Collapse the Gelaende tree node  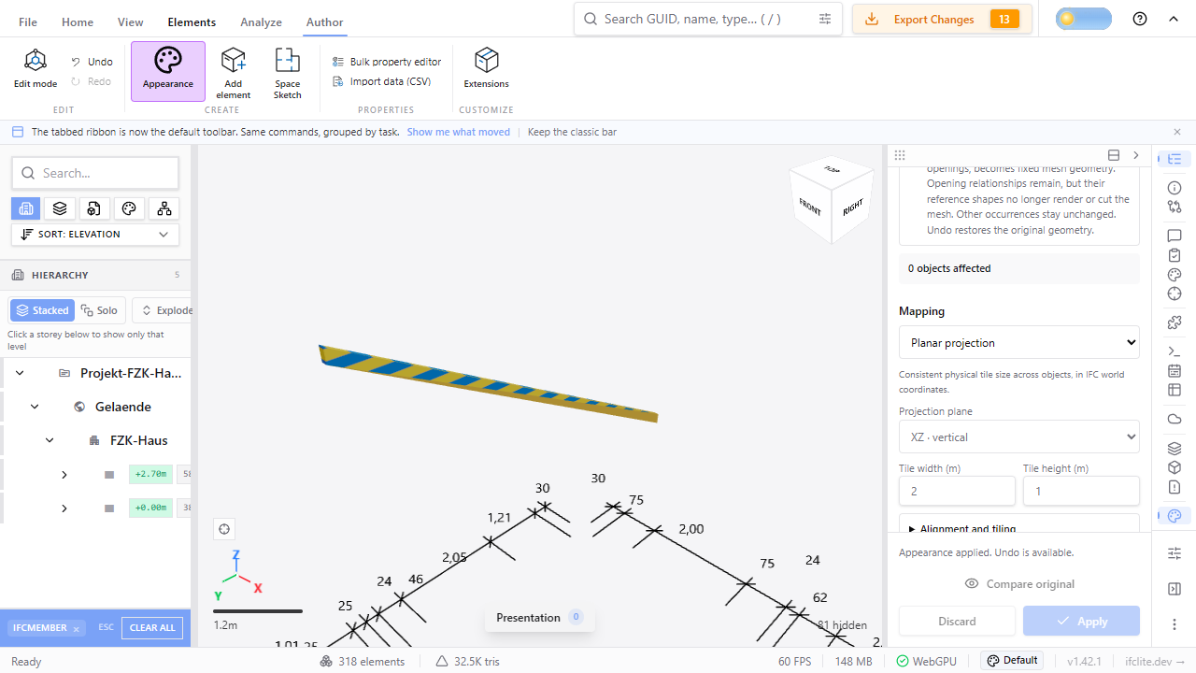(x=35, y=407)
